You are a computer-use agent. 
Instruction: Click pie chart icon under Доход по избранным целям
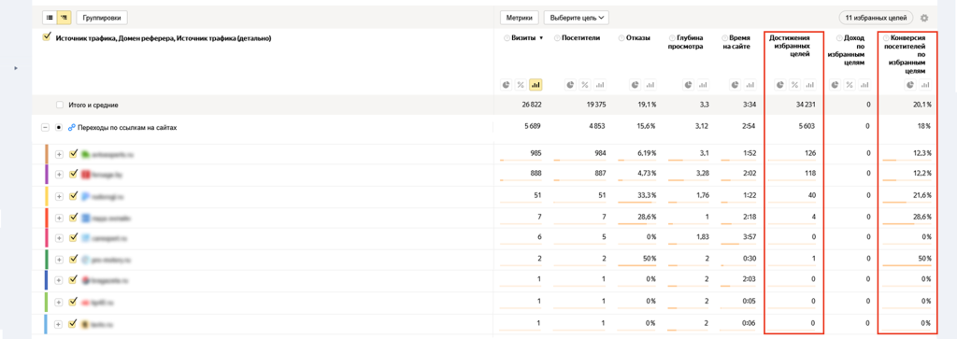point(835,85)
